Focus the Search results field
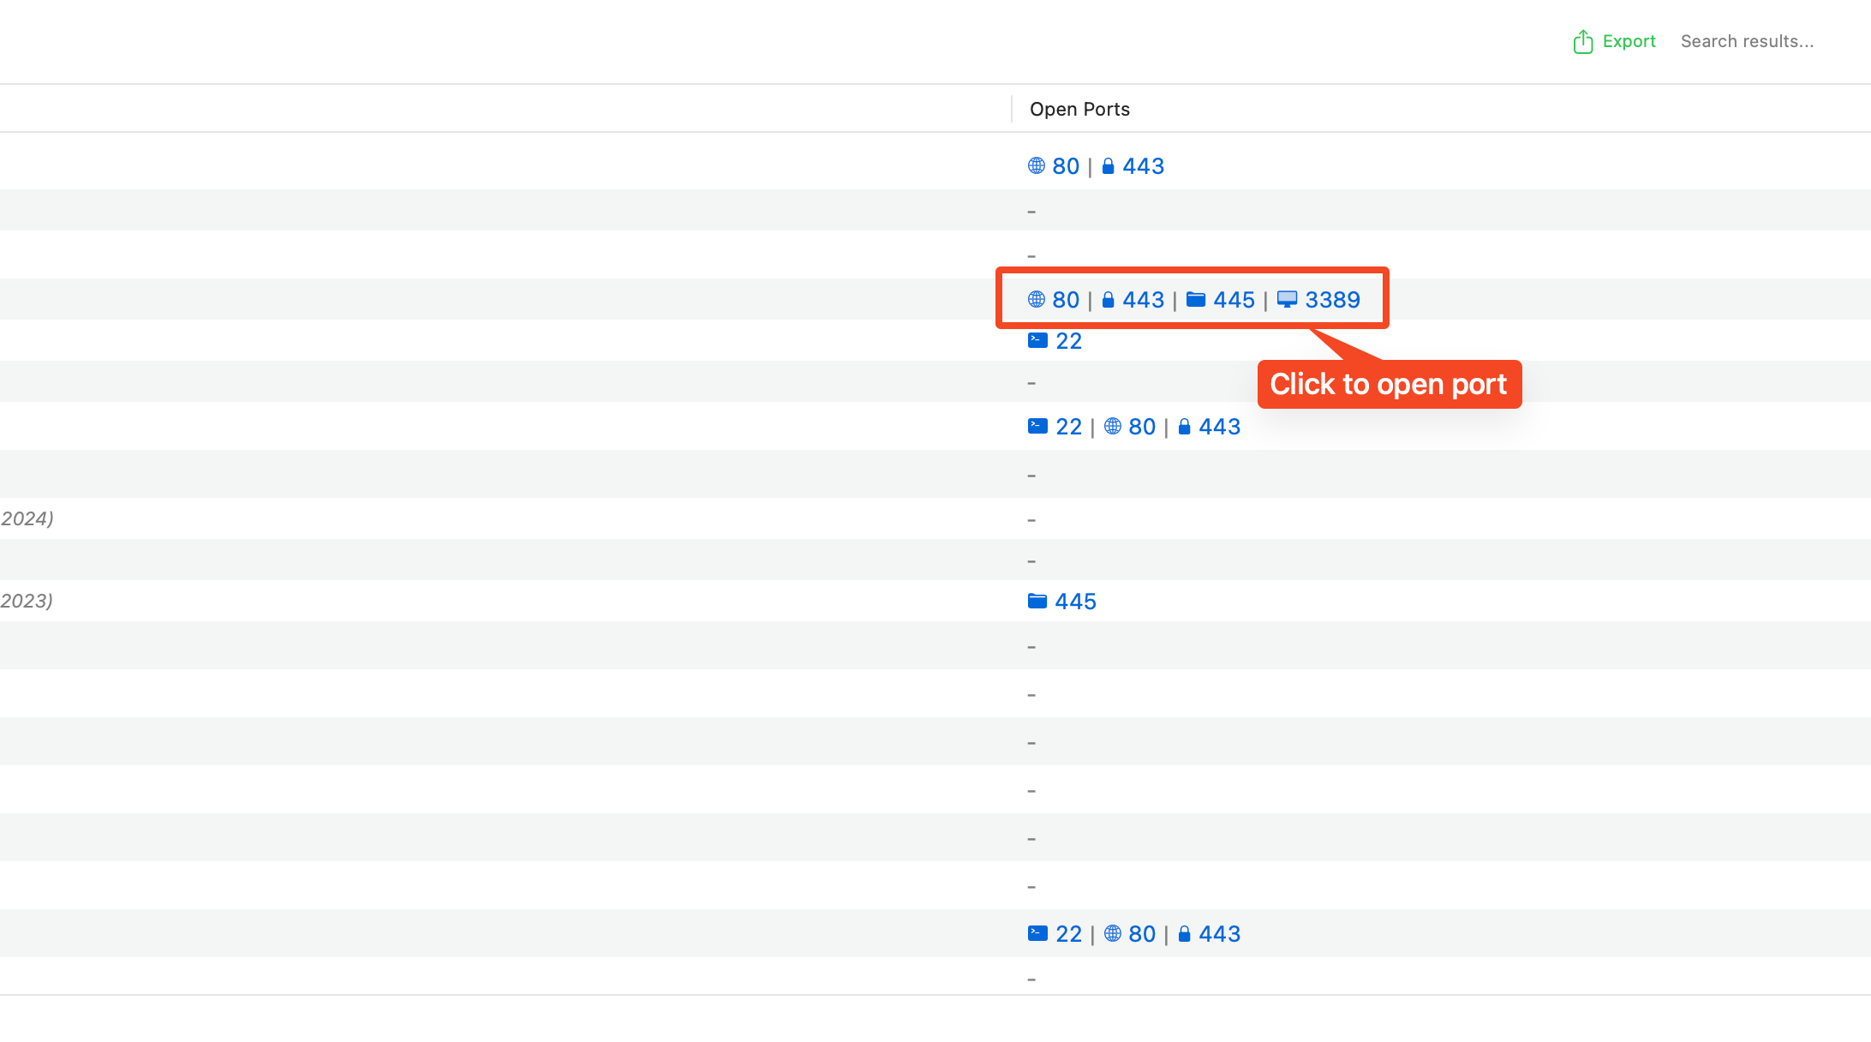This screenshot has width=1871, height=1042. (1747, 41)
